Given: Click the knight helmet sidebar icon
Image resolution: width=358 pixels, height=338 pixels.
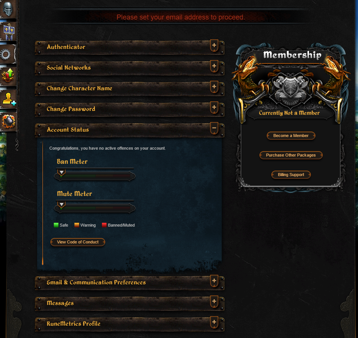Looking at the screenshot, I should 8,9.
